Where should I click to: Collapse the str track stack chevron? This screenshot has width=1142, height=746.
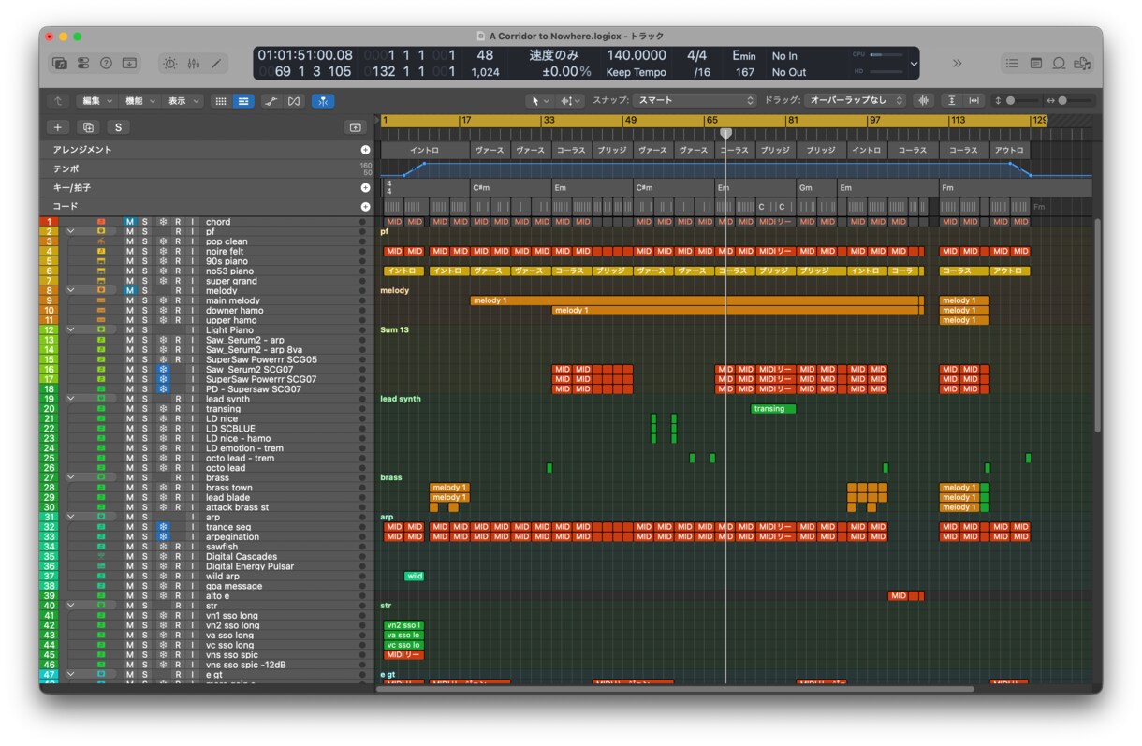pyautogui.click(x=70, y=606)
